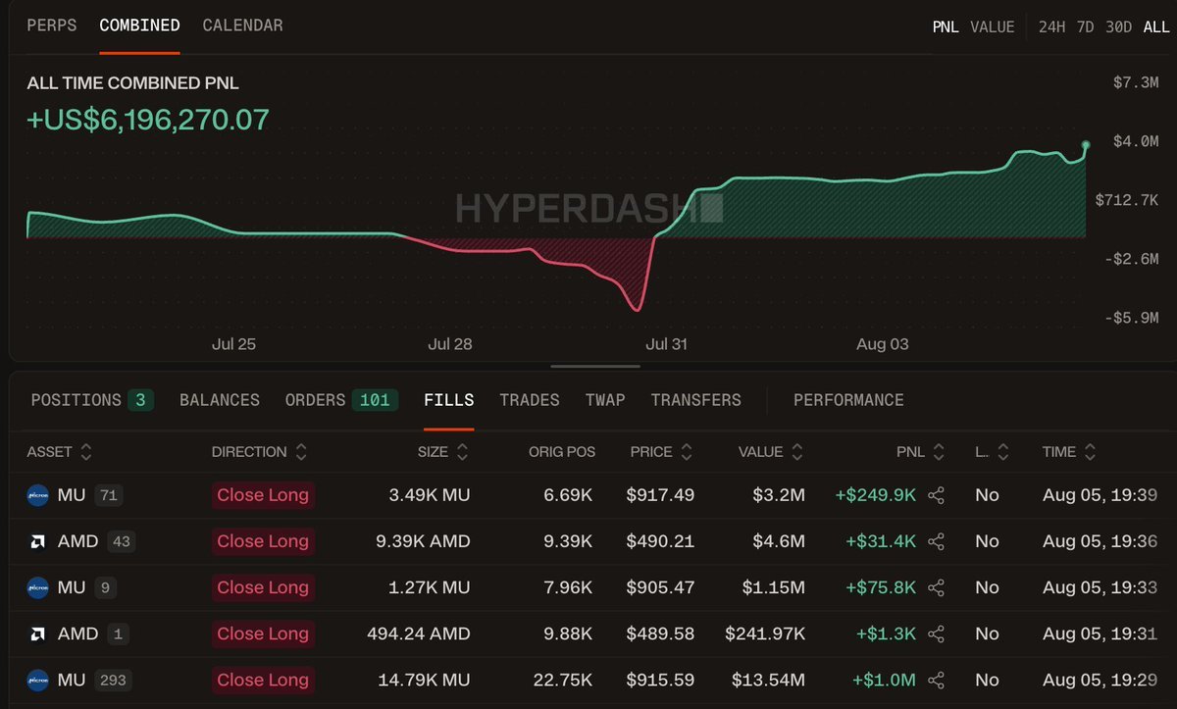This screenshot has height=709, width=1177.
Task: Click the Close Long label at $905.47
Action: coord(263,587)
